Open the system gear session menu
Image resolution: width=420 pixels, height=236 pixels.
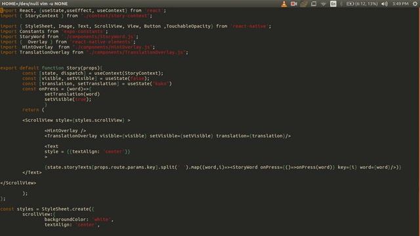tap(415, 4)
